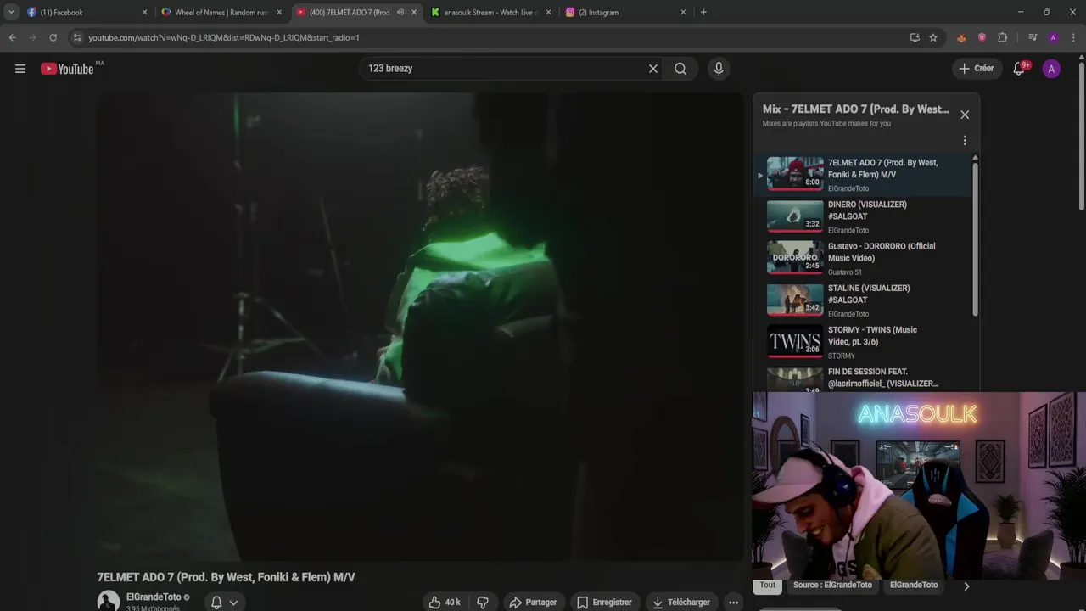Play STALINE (VISUALIZER) from the mix

pyautogui.click(x=862, y=300)
